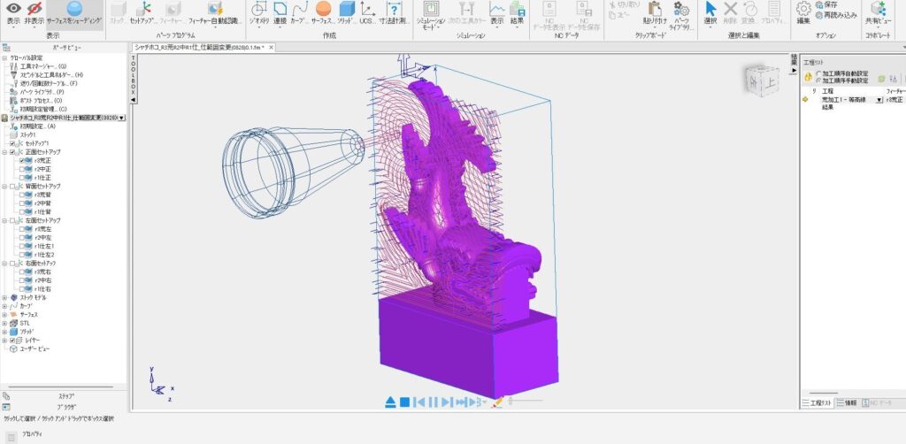
Task: Open the 表示 (Show) eye icon menu
Action: pyautogui.click(x=13, y=14)
